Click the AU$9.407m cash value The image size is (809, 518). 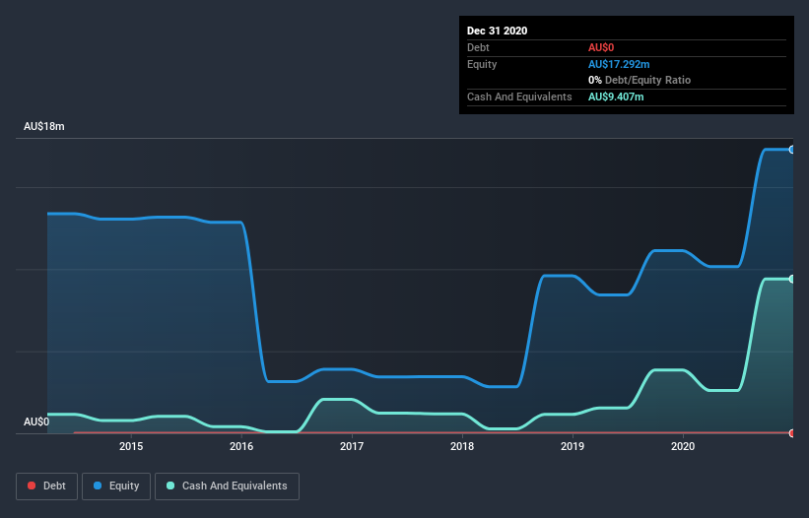coord(616,97)
